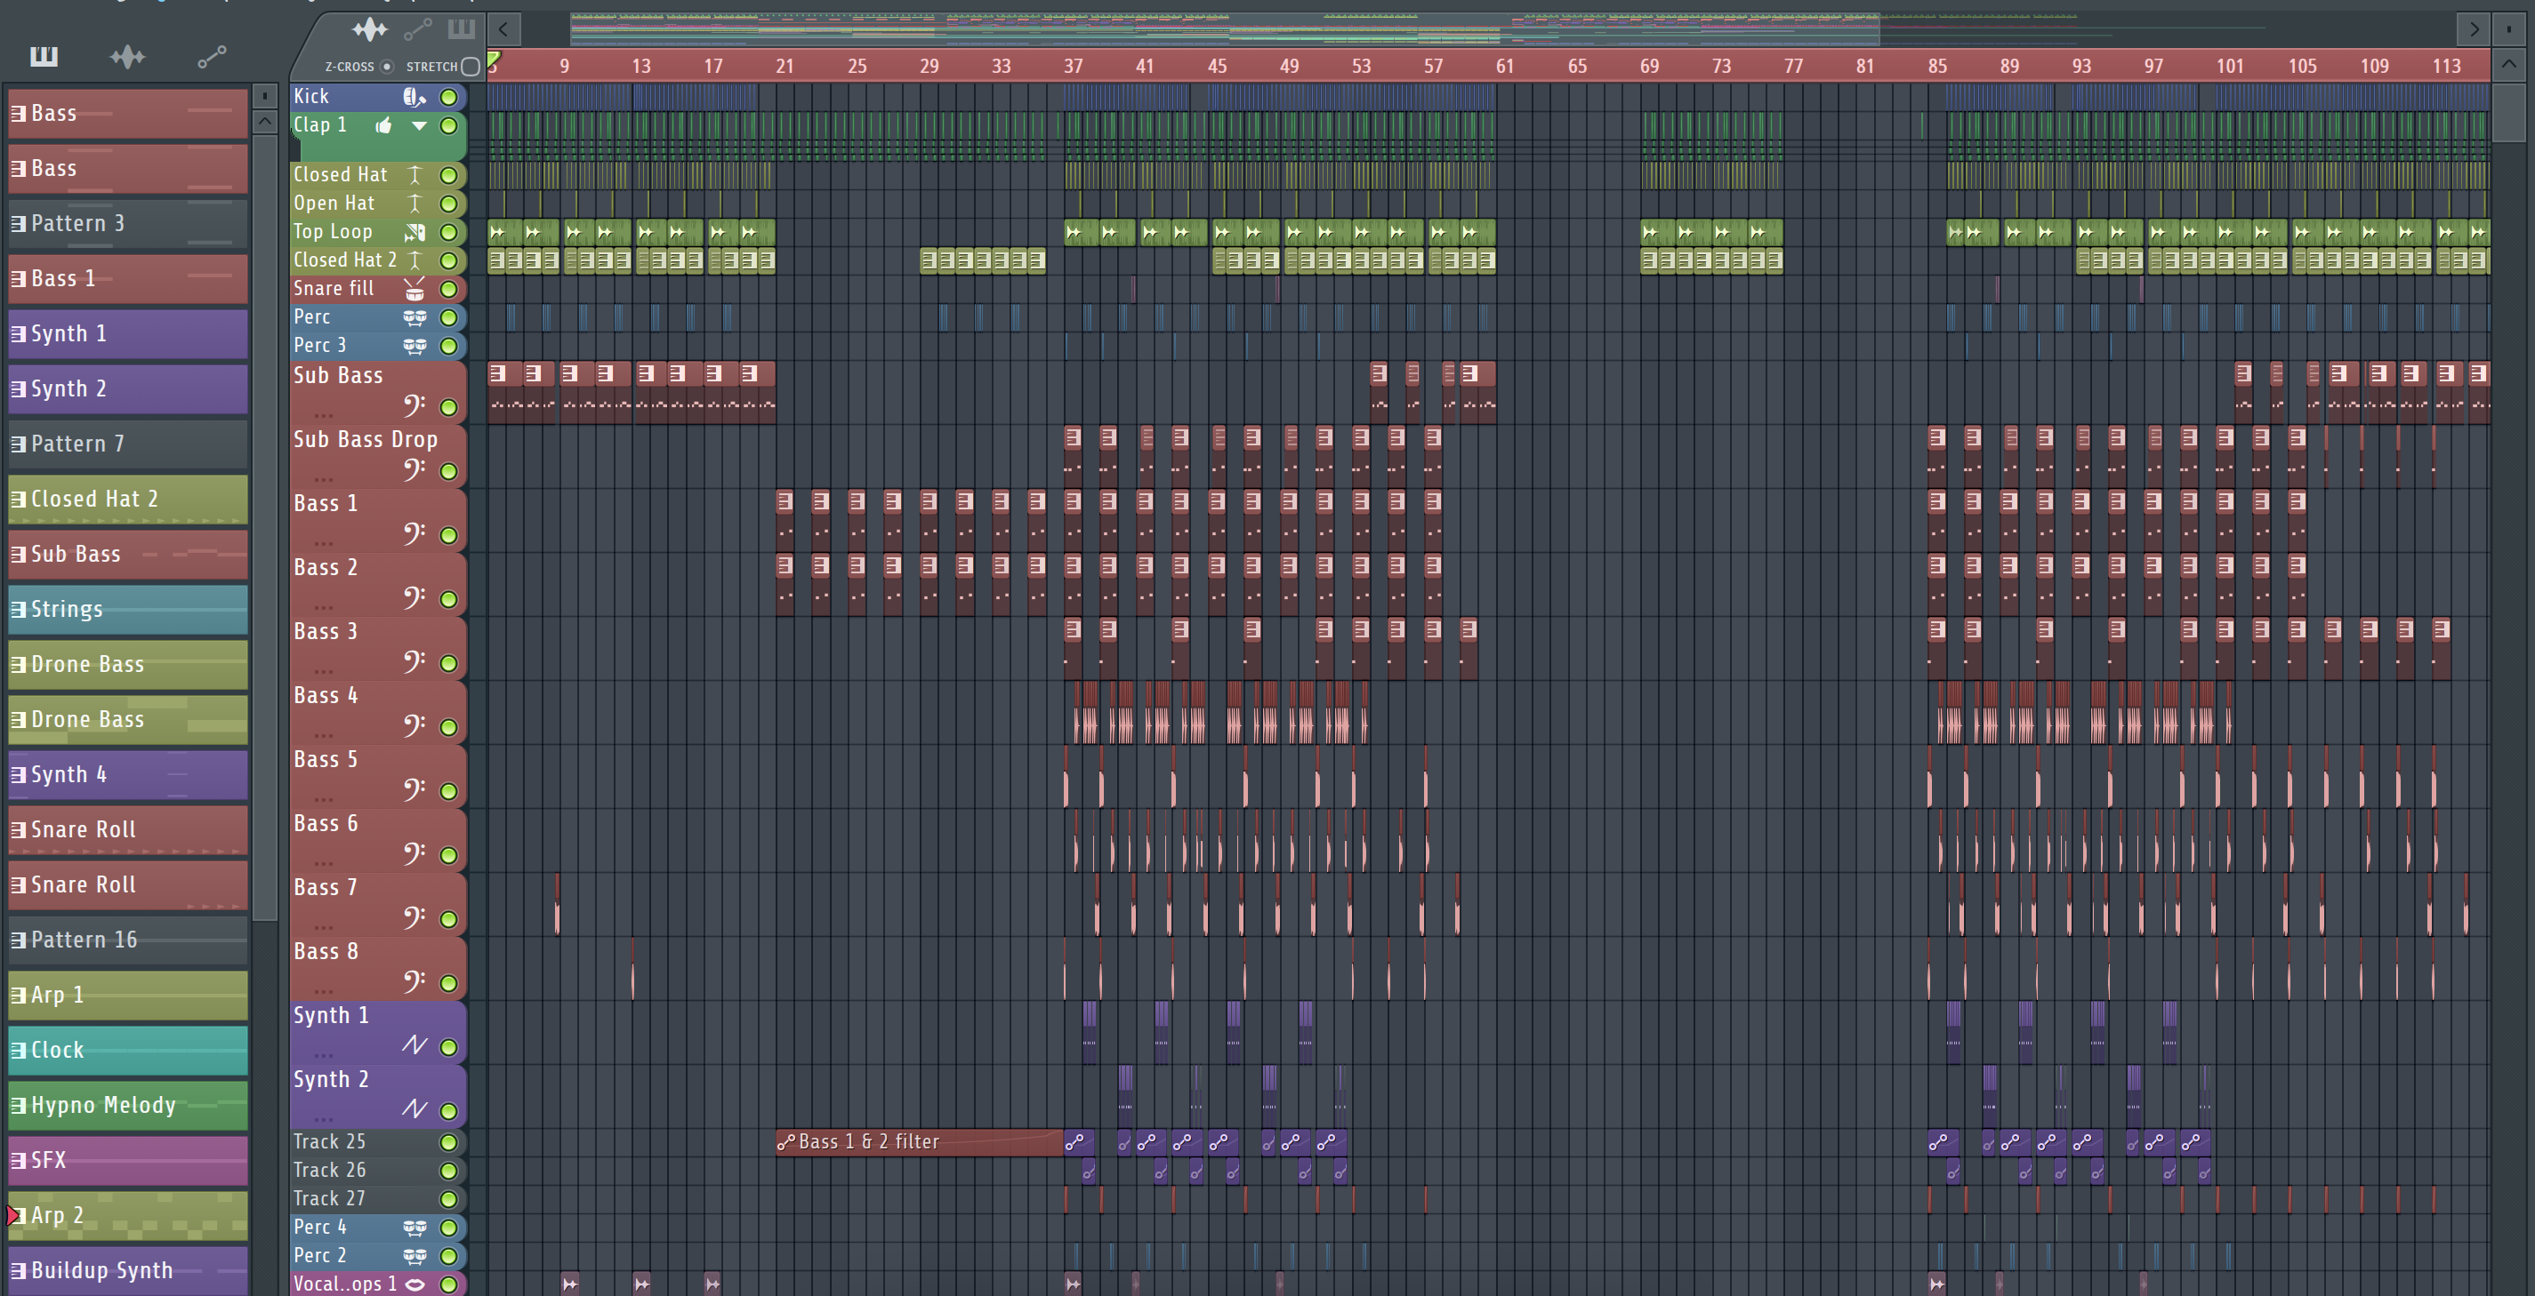Select the Hypno Melody pattern
The height and width of the screenshot is (1296, 2535).
click(128, 1104)
